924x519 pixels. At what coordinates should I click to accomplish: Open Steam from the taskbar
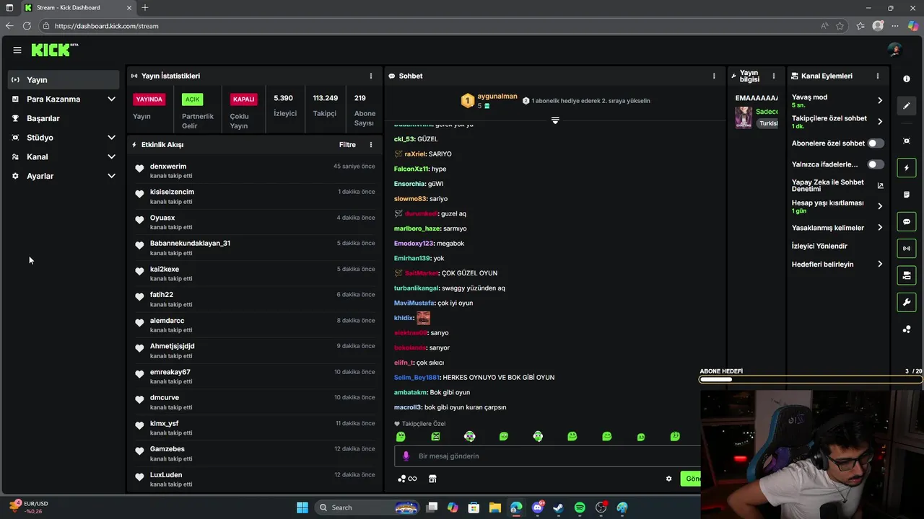click(559, 507)
